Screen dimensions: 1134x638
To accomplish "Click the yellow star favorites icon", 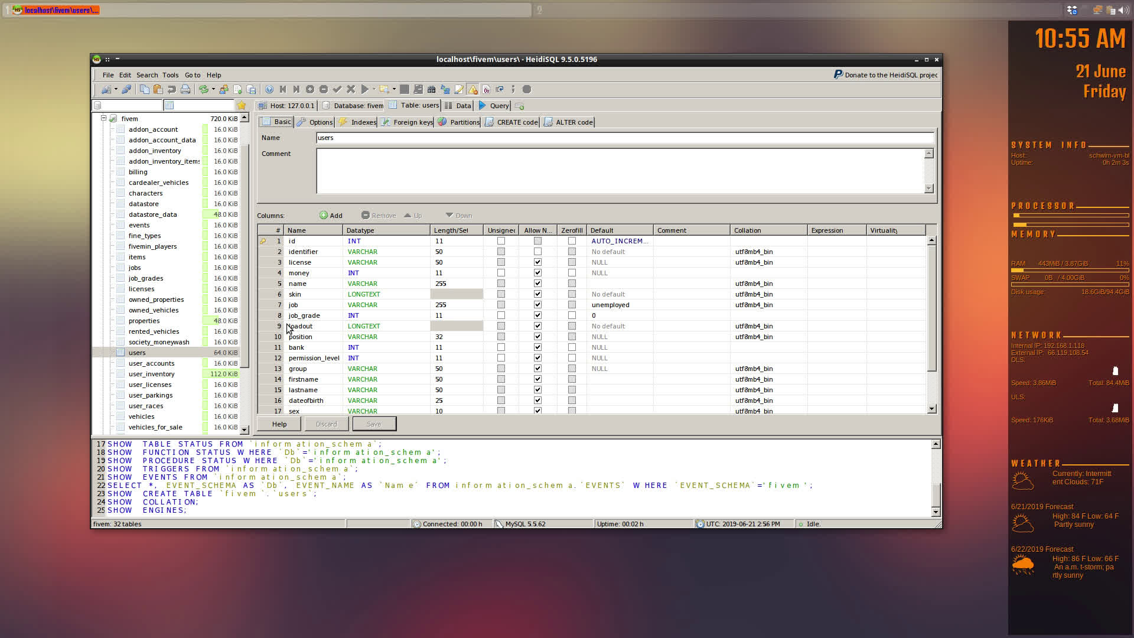I will click(x=241, y=106).
